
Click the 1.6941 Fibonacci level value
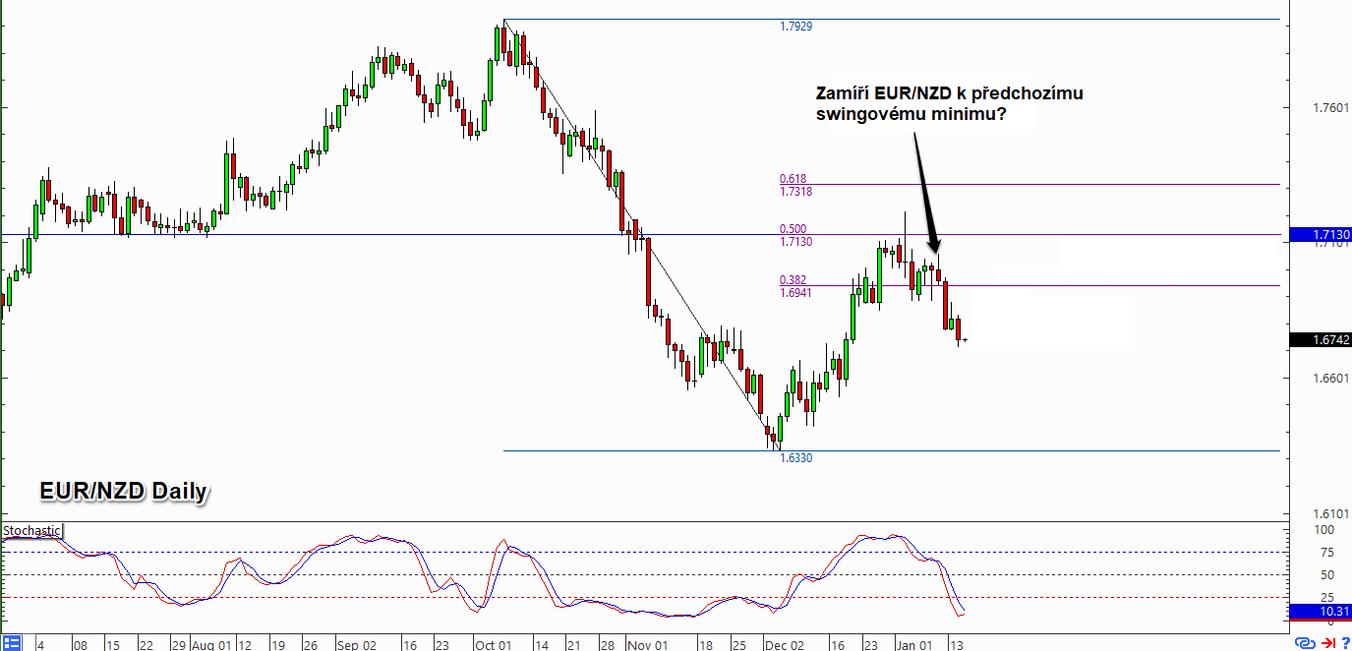click(795, 293)
